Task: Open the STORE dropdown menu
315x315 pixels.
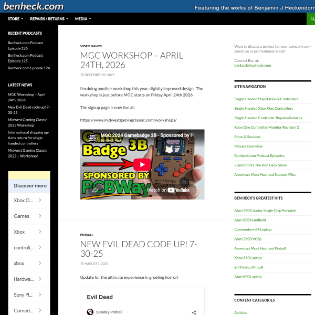Action: (15, 19)
